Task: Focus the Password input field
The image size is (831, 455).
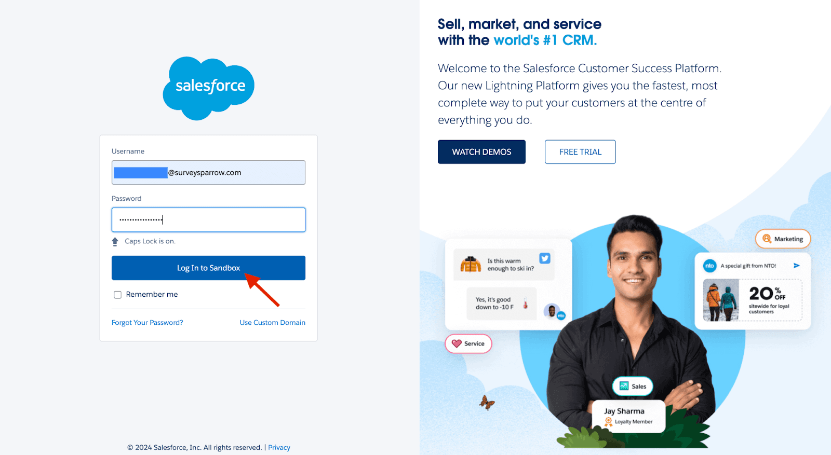Action: tap(208, 219)
